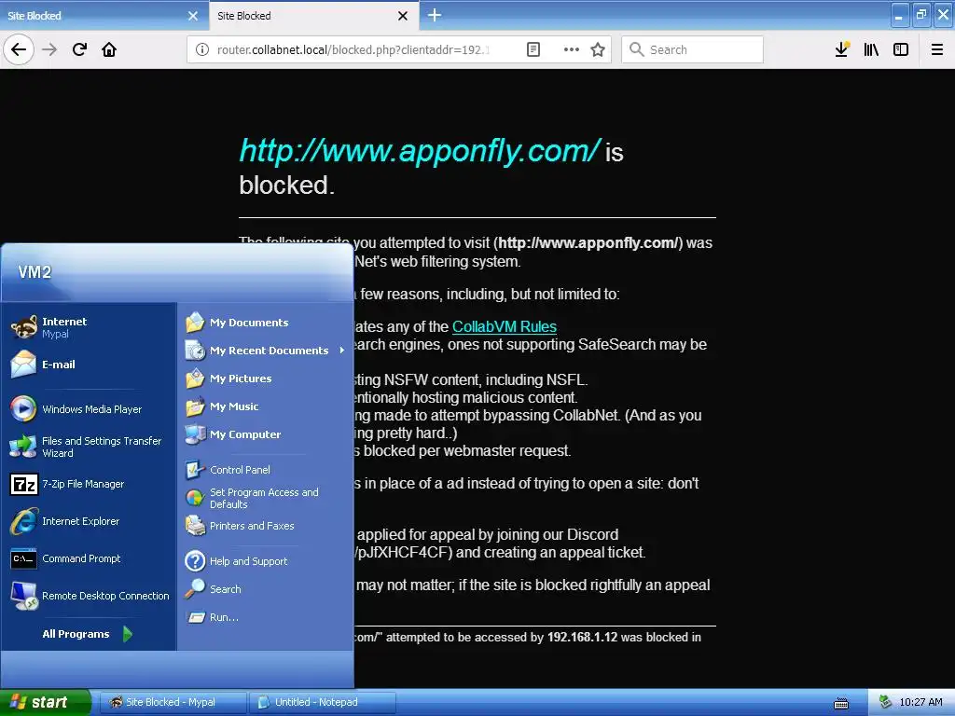The width and height of the screenshot is (955, 716).
Task: Open page actions three-dot menu
Action: coord(572,49)
